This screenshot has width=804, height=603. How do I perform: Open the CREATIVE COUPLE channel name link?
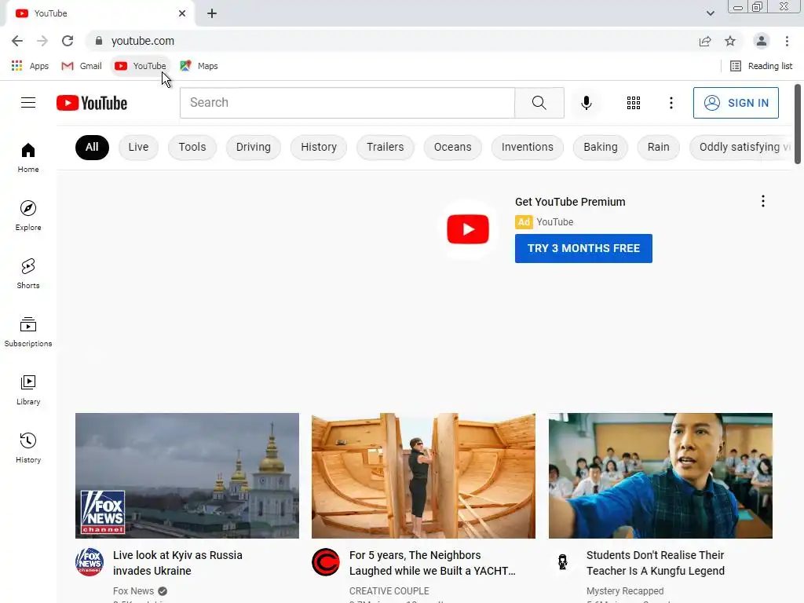click(389, 591)
